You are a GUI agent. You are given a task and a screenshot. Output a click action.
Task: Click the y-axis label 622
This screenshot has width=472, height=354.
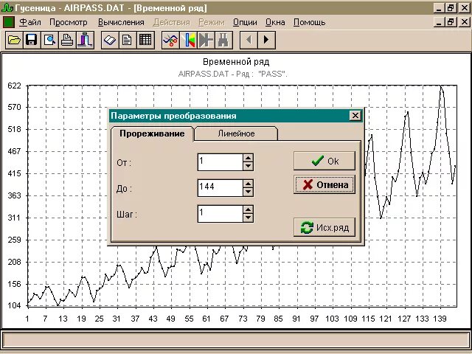tap(15, 86)
